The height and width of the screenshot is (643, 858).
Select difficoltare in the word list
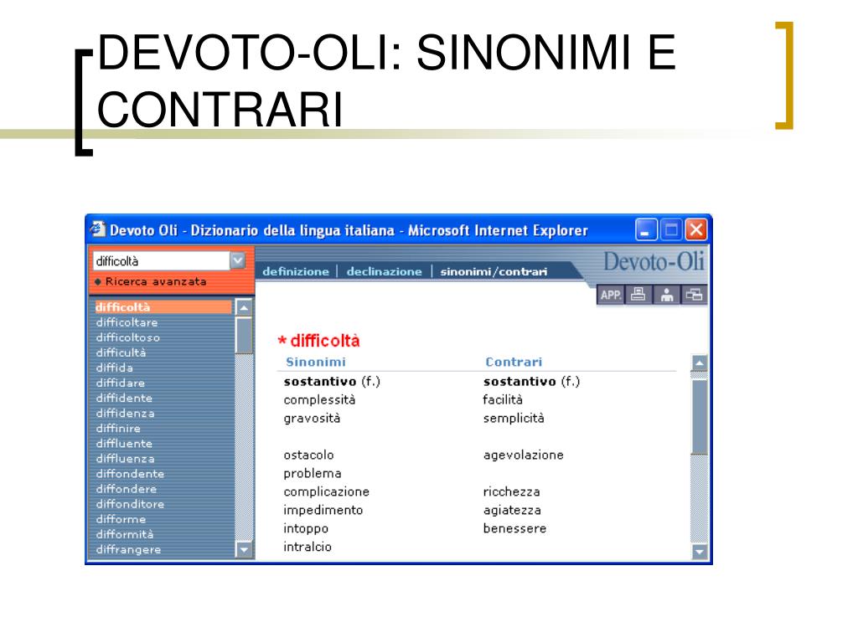(x=127, y=322)
